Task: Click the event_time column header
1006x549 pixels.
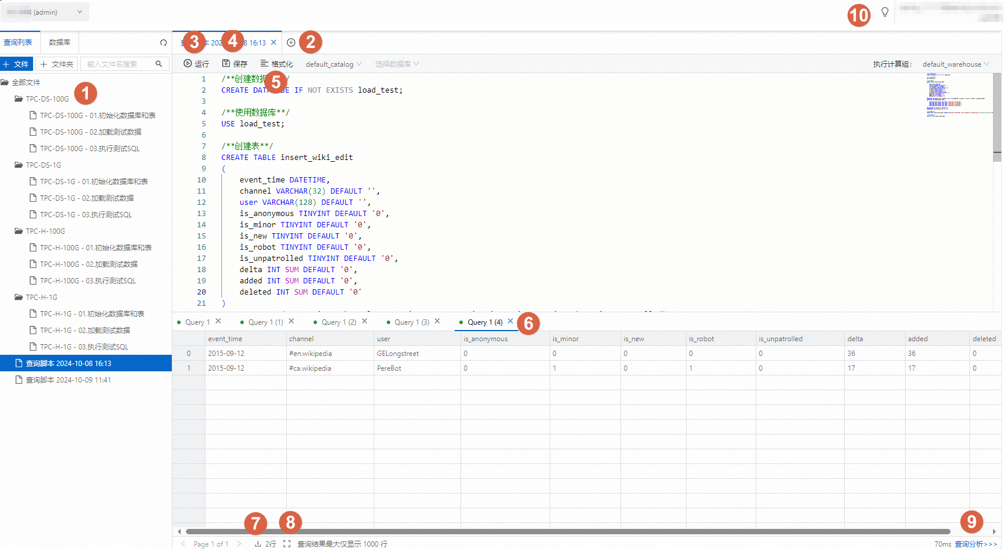Action: [246, 339]
